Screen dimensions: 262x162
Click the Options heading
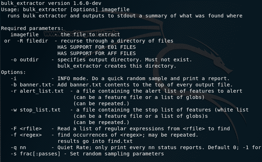13,72
